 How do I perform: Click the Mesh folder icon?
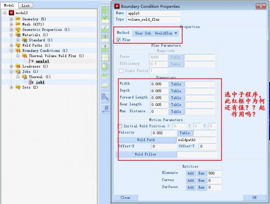tap(18, 24)
